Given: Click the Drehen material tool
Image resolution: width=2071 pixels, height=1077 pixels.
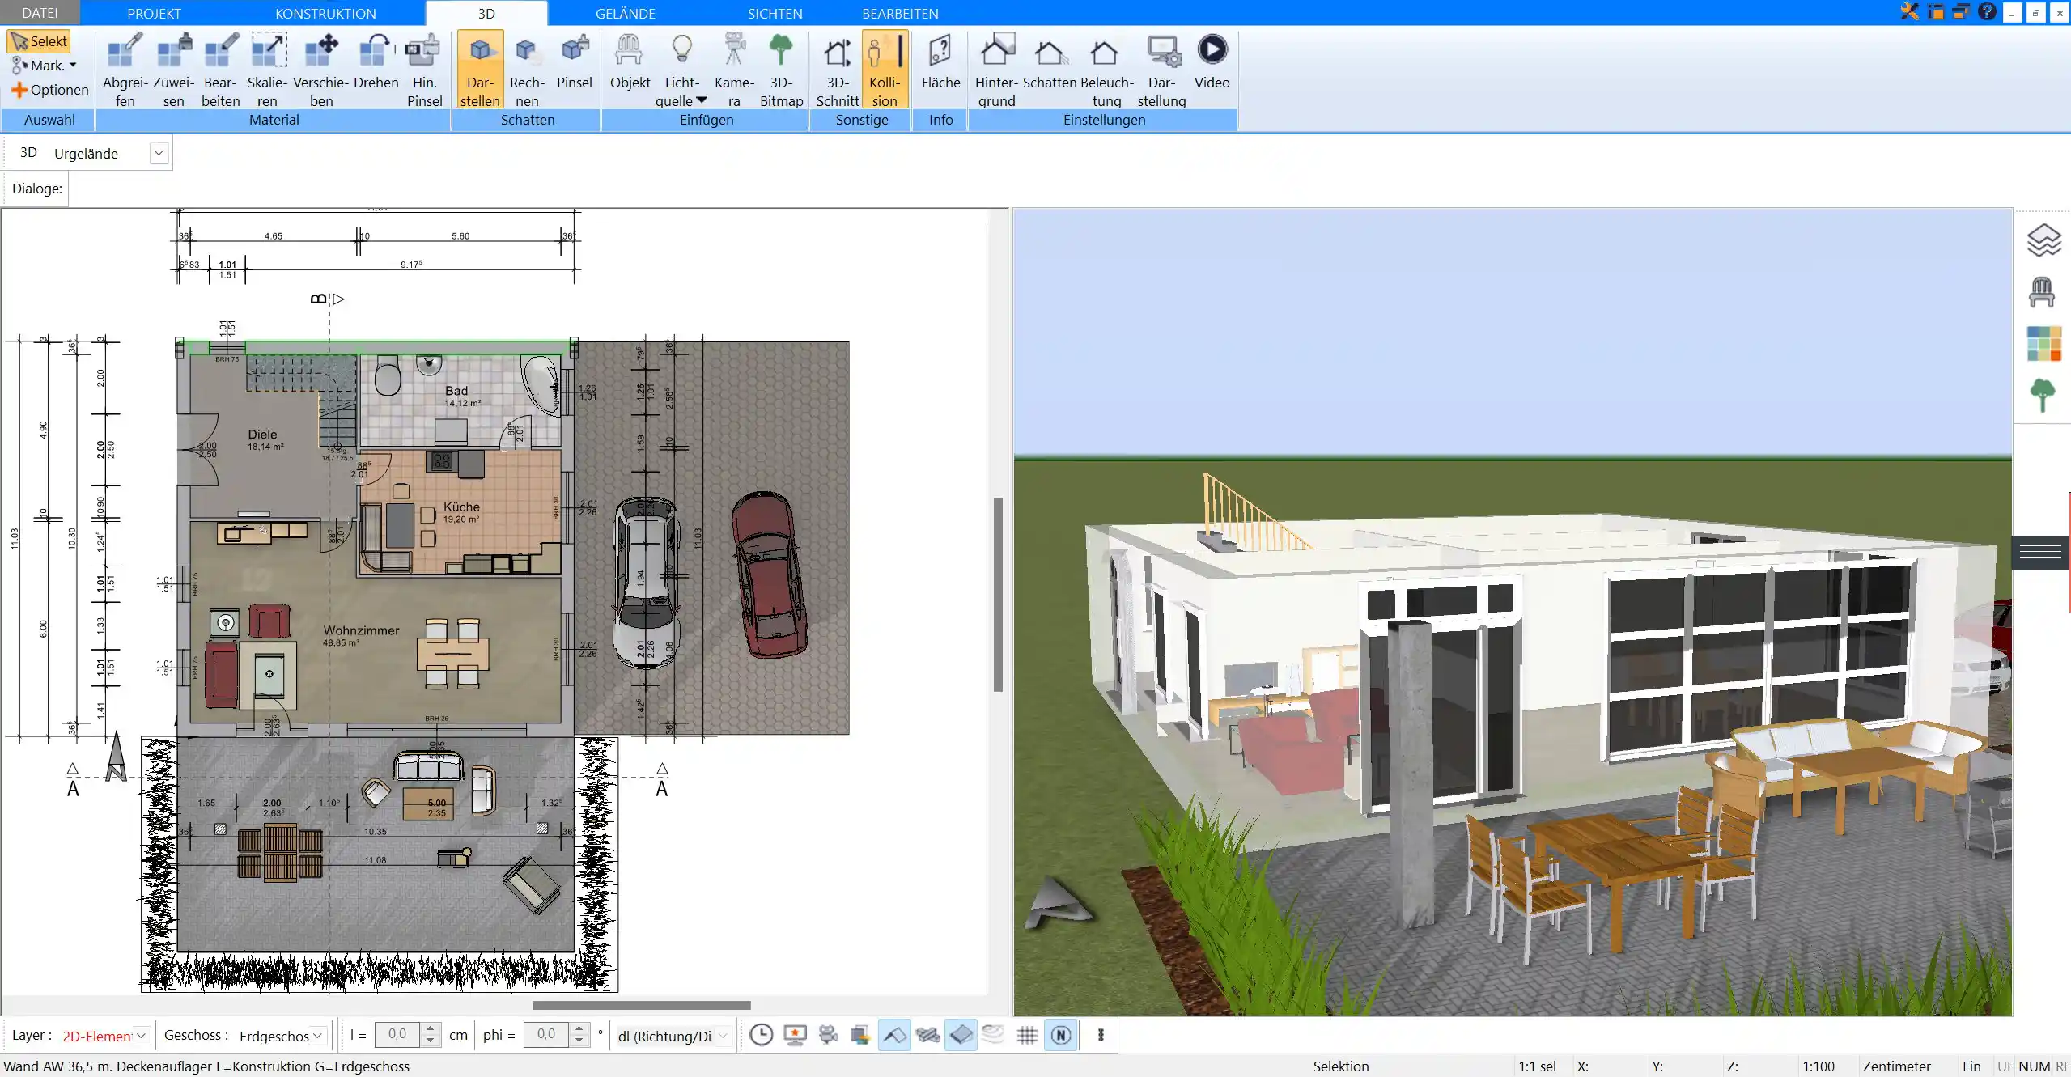Looking at the screenshot, I should (376, 61).
